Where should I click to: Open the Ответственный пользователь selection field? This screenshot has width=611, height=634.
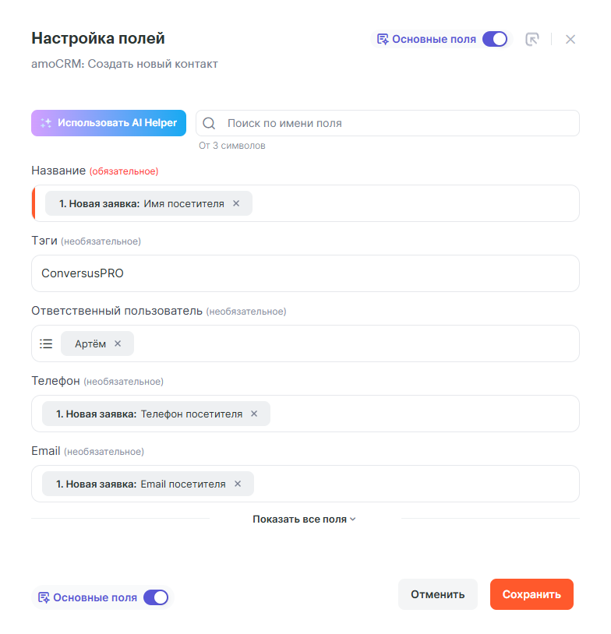[351, 343]
